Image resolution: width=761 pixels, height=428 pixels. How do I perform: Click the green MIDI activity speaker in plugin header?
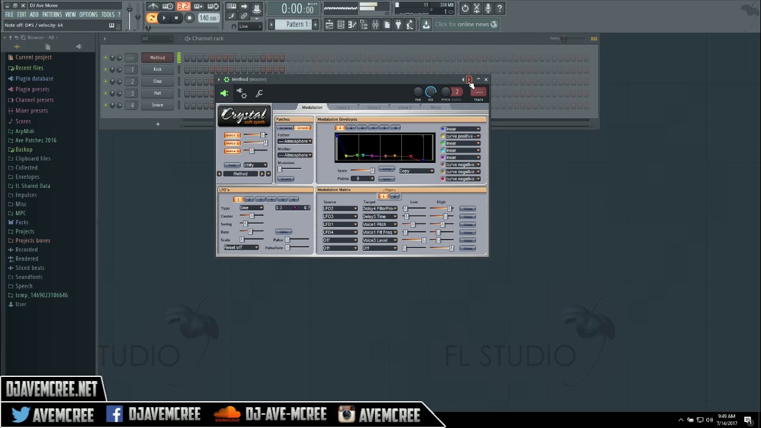coord(224,93)
